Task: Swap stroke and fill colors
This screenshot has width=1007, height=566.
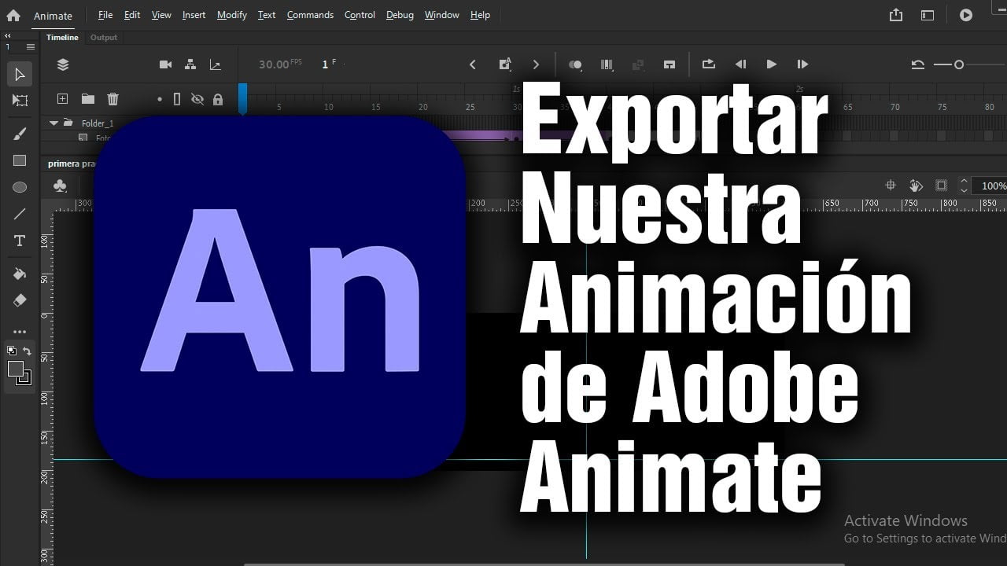Action: pyautogui.click(x=28, y=351)
